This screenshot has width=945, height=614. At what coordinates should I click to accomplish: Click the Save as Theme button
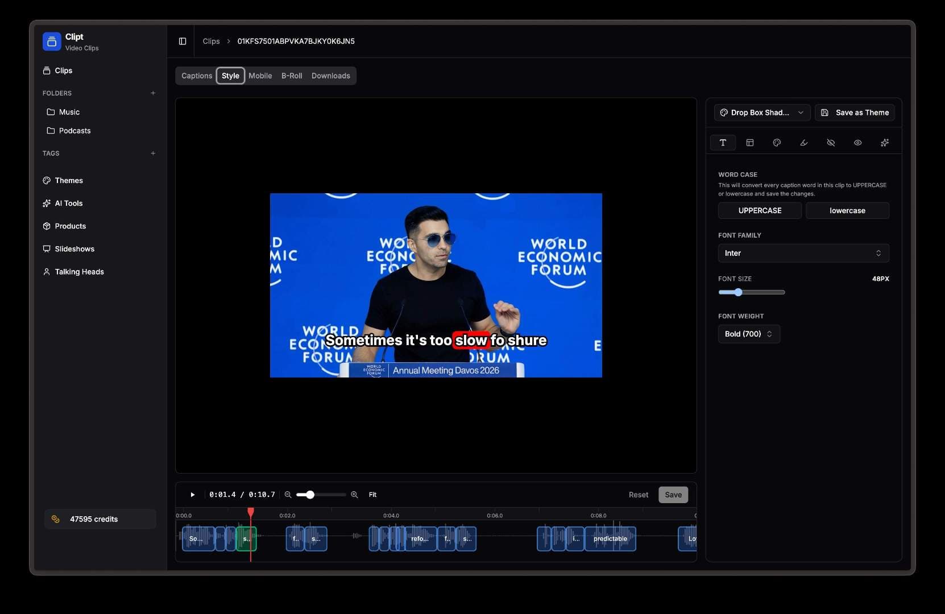tap(855, 113)
